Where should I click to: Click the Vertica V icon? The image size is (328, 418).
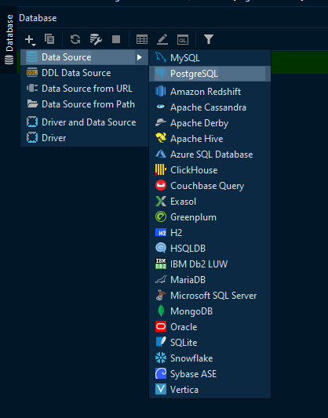(161, 389)
